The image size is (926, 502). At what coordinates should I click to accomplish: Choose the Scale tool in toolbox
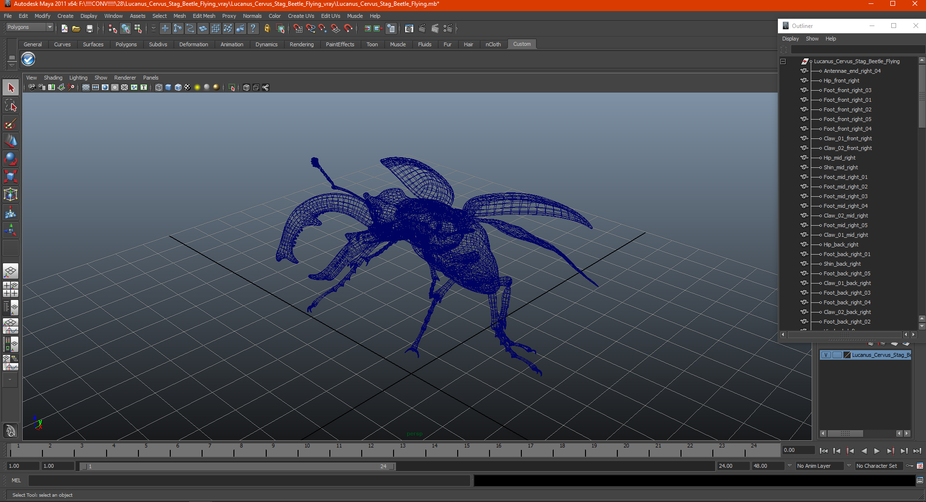pyautogui.click(x=11, y=177)
